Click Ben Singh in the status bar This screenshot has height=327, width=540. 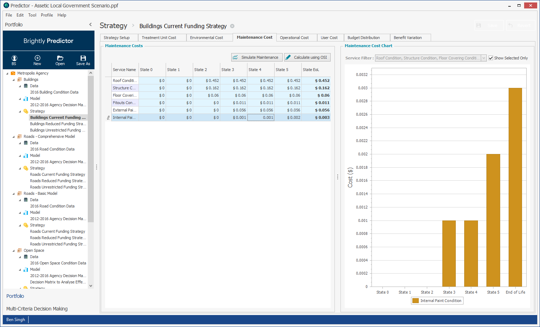tap(16, 320)
